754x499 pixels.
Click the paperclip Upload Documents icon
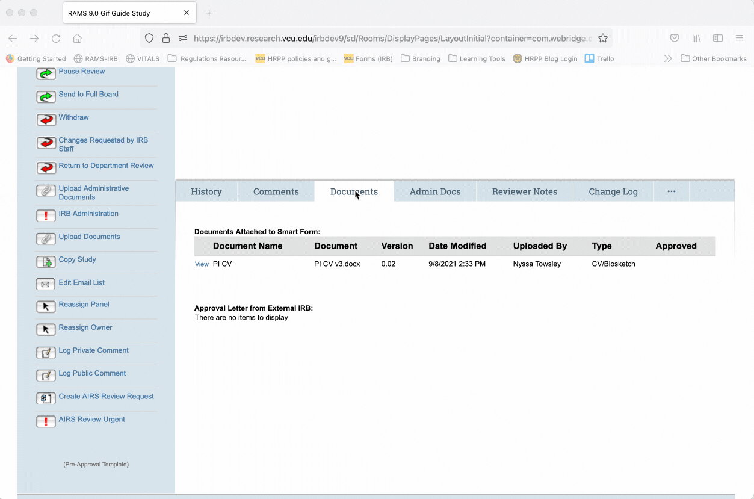click(x=46, y=239)
